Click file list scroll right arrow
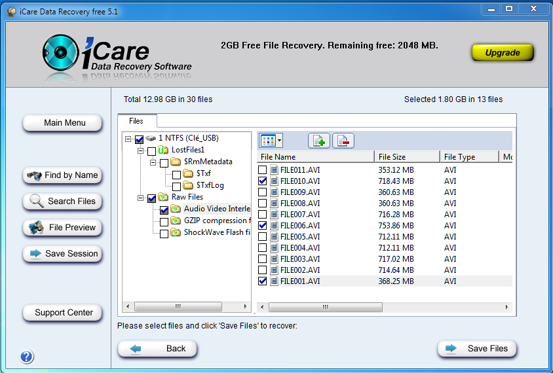This screenshot has width=553, height=373. click(506, 307)
